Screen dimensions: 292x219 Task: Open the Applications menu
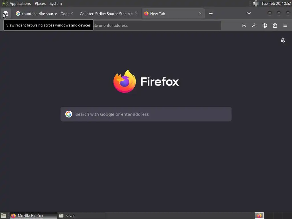(x=20, y=3)
